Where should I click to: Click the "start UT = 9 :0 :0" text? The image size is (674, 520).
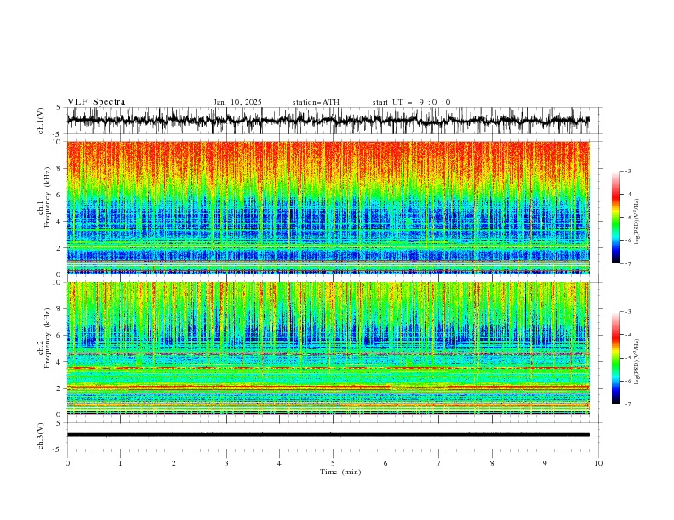coord(411,102)
